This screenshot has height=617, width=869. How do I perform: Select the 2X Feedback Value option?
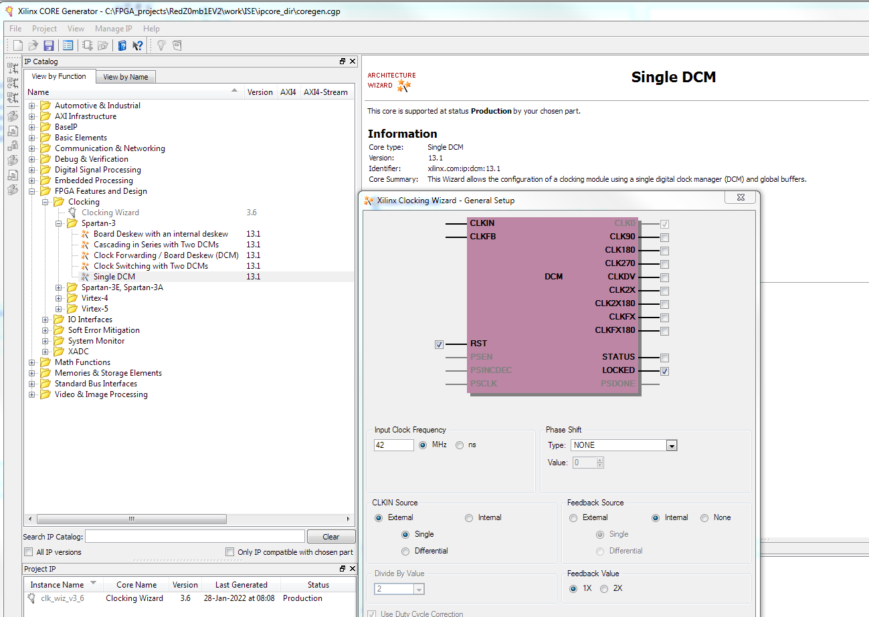[x=604, y=589]
